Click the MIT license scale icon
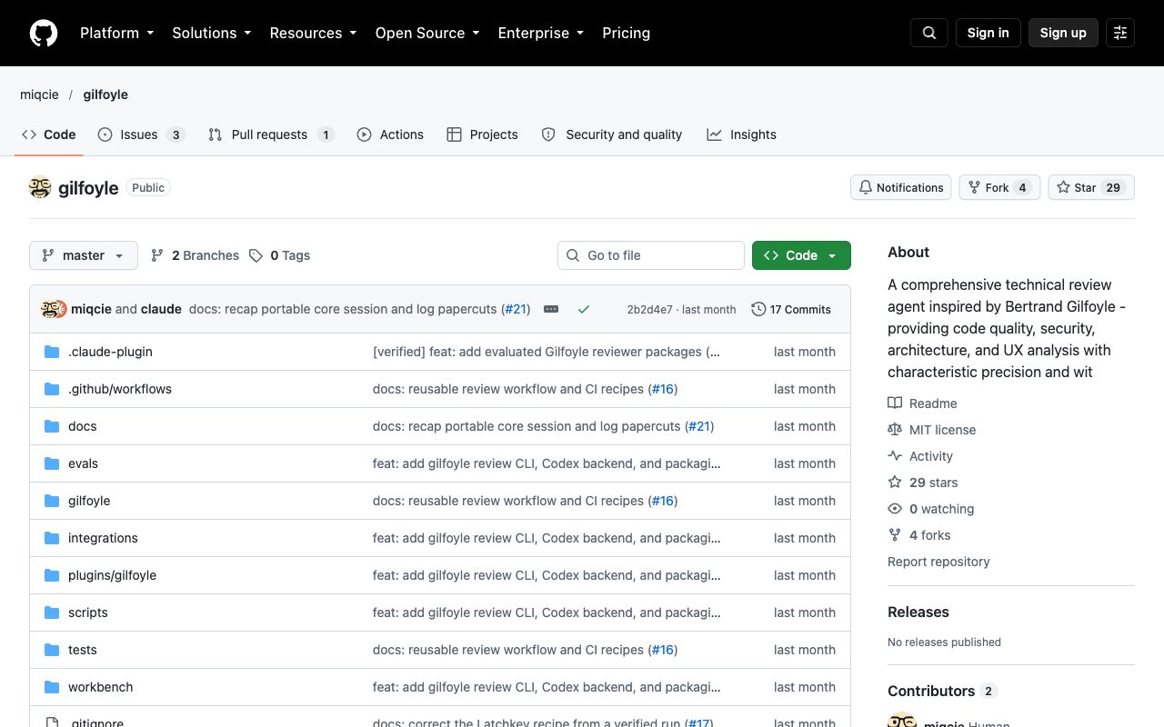The image size is (1164, 727). tap(895, 430)
